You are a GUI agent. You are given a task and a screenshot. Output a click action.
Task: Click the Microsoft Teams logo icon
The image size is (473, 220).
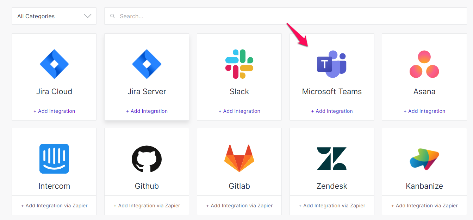coord(332,64)
